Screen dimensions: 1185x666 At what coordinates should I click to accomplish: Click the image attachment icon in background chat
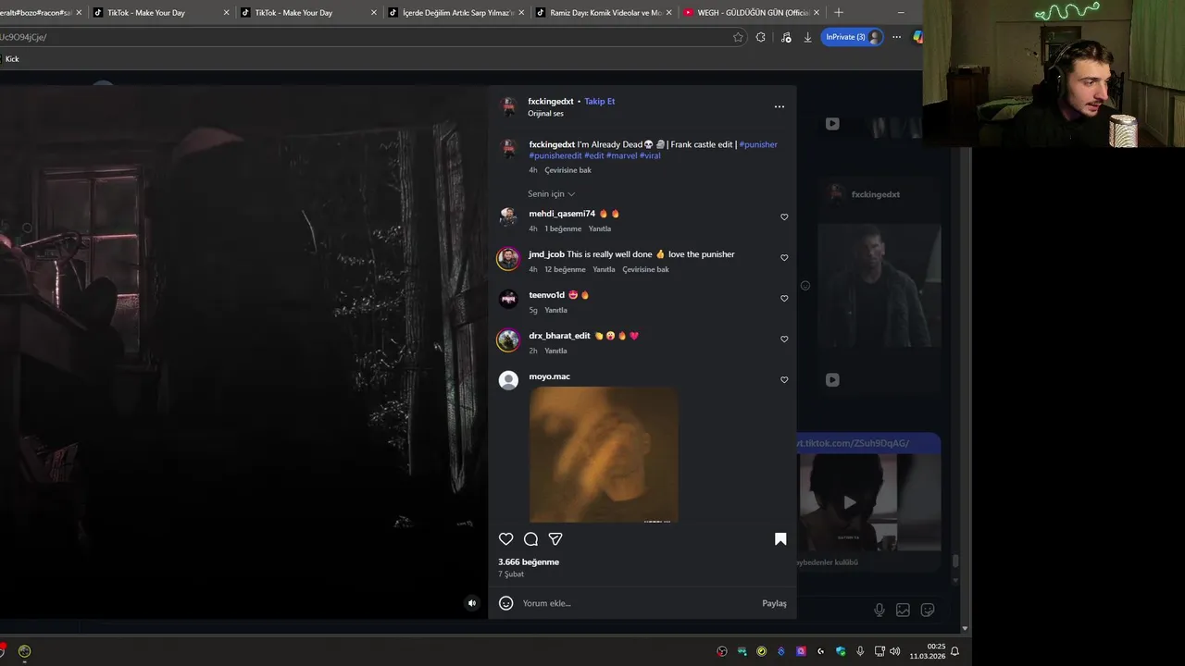(x=903, y=610)
